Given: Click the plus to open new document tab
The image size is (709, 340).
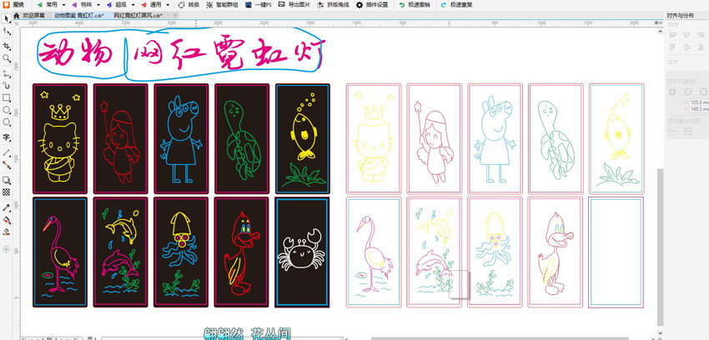Looking at the screenshot, I should tap(175, 15).
